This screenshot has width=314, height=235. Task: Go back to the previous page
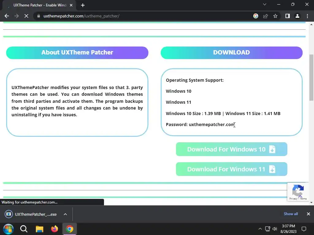coord(7,16)
